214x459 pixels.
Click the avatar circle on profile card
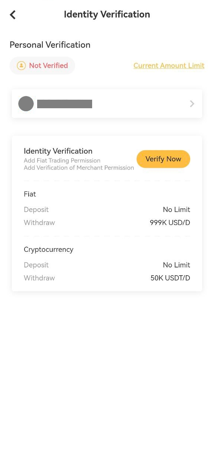26,103
